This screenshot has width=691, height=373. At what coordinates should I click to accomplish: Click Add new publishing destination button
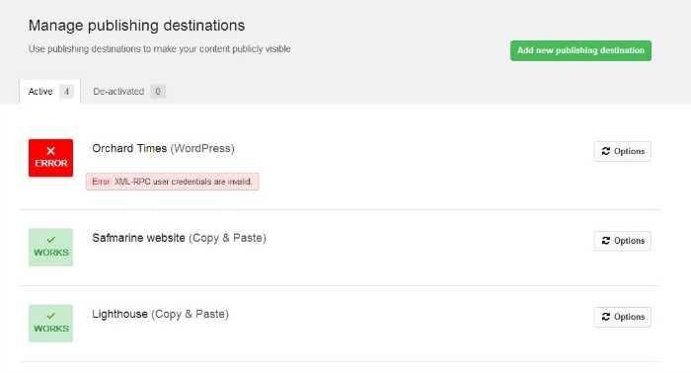580,50
